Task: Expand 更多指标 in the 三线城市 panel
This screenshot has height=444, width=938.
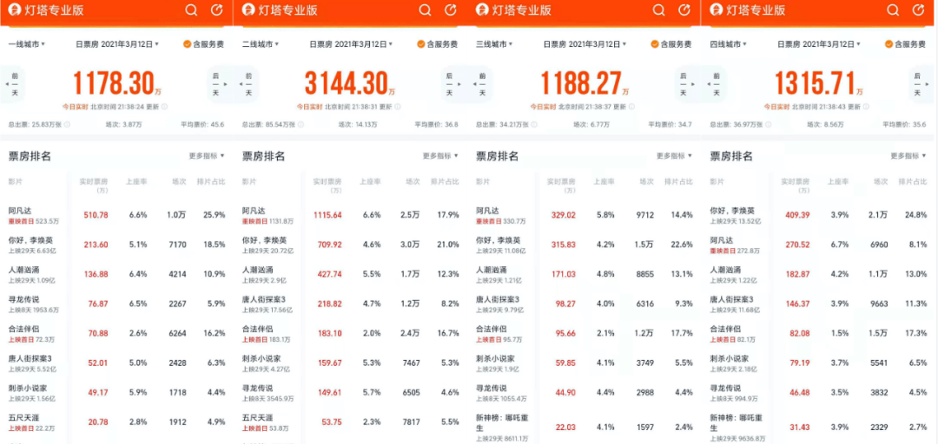Action: coord(674,156)
